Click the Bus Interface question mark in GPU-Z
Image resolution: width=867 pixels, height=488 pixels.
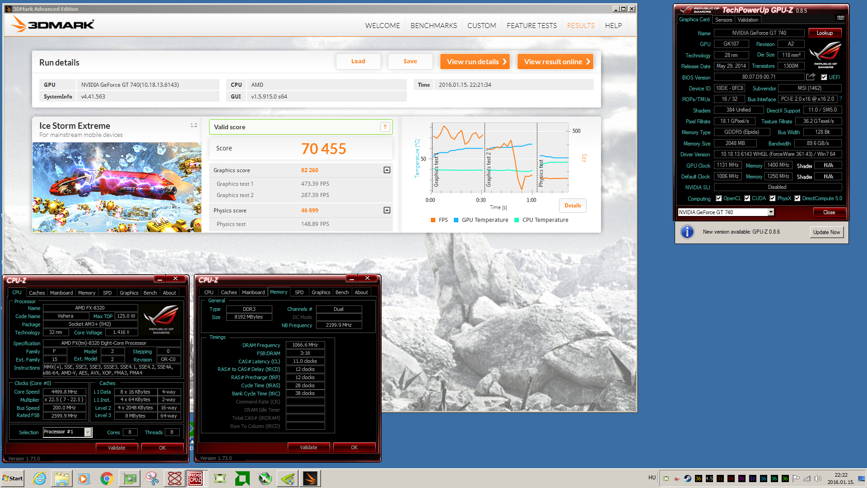coord(841,99)
